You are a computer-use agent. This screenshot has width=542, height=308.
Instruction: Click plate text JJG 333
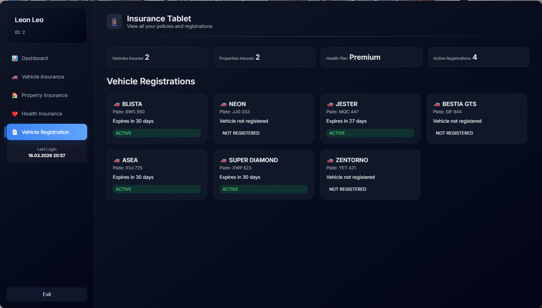241,112
